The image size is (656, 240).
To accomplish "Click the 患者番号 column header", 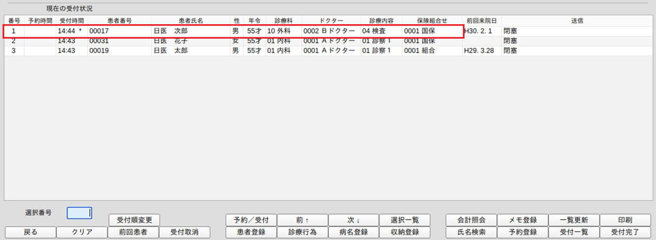I will pos(119,21).
